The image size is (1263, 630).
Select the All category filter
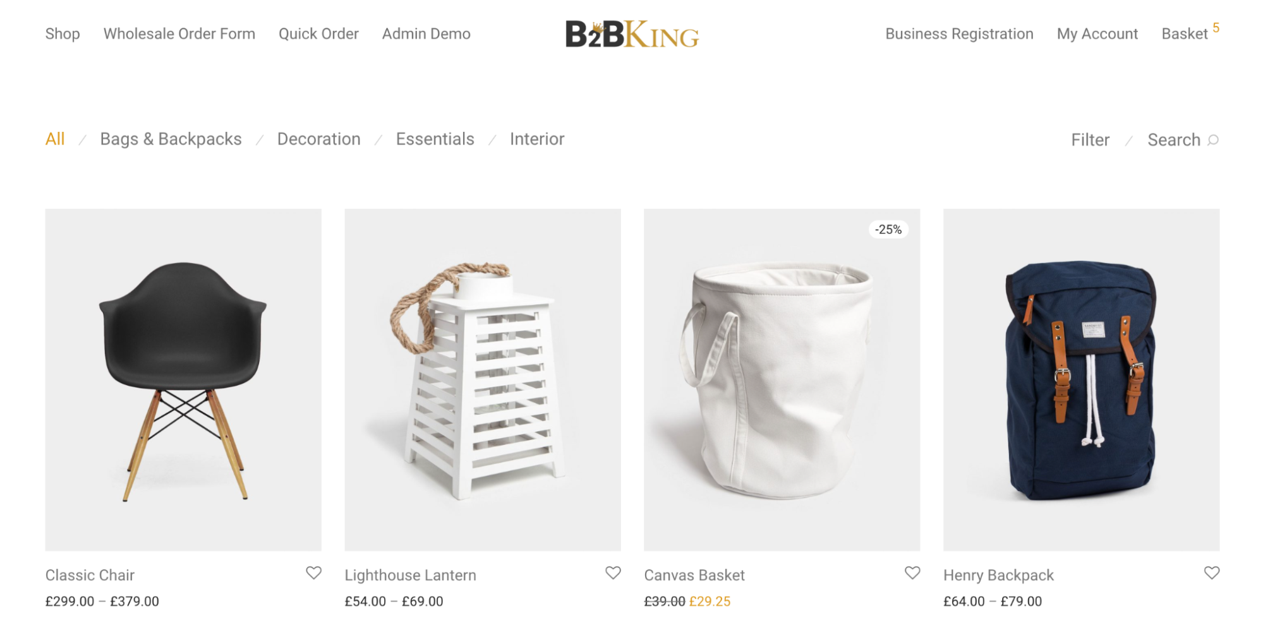[x=55, y=139]
